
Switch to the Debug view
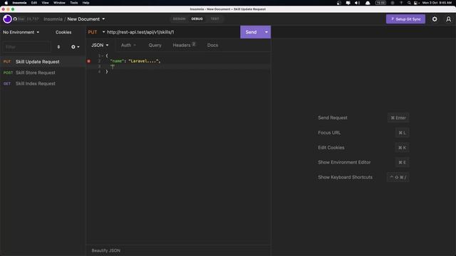point(197,19)
